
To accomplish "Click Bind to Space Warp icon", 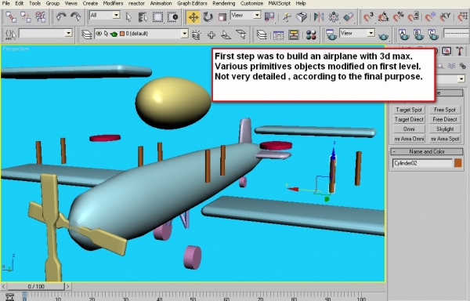I will pyautogui.click(x=40, y=17).
